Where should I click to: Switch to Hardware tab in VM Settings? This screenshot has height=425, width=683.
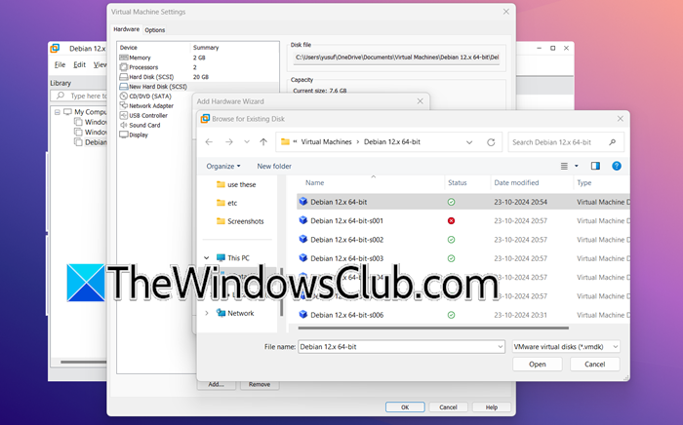126,29
